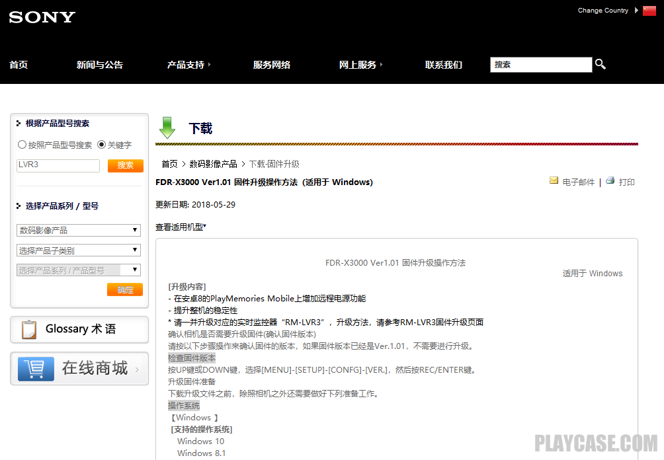Open the 选择产品系列 / 产品型号 dropdown

(79, 270)
